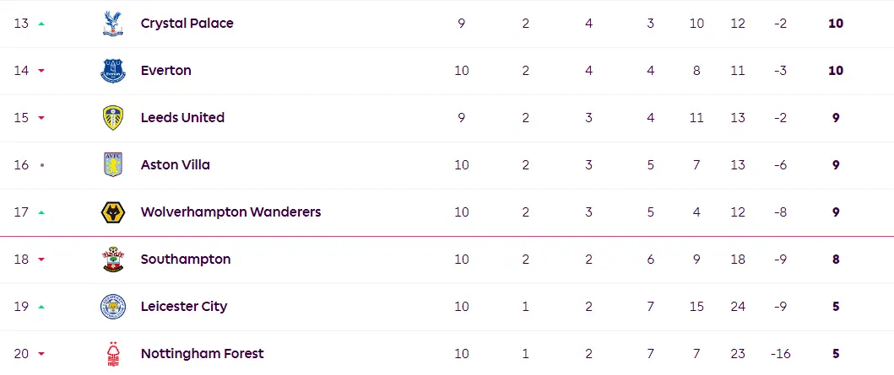This screenshot has width=894, height=375.
Task: Click green up arrow beside position 13
Action: point(41,24)
